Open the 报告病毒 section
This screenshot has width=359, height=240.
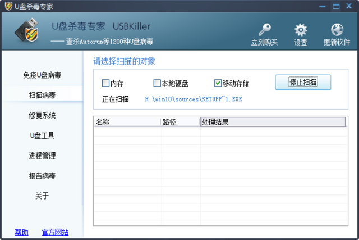pos(42,176)
